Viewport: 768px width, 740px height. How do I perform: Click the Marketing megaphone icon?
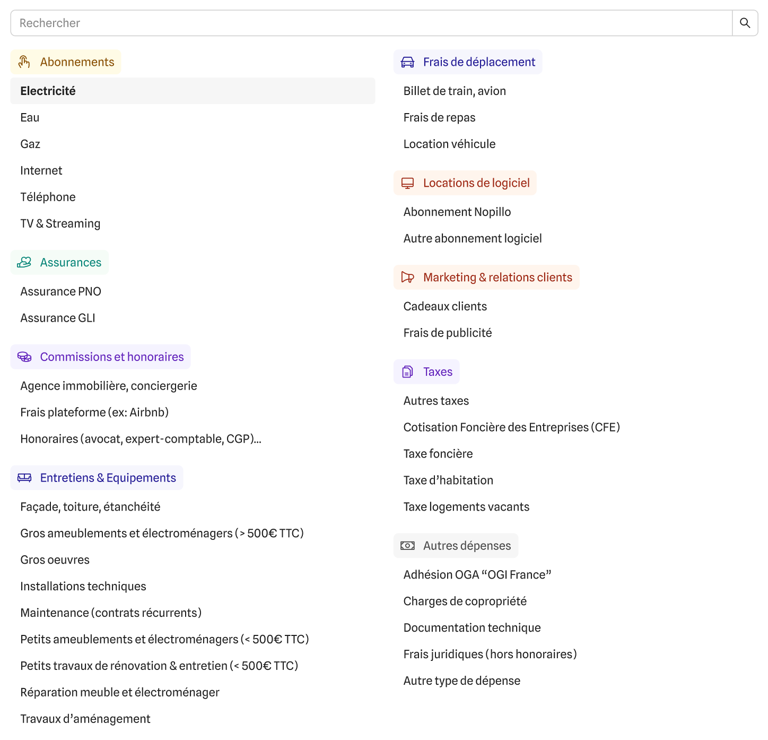[407, 278]
